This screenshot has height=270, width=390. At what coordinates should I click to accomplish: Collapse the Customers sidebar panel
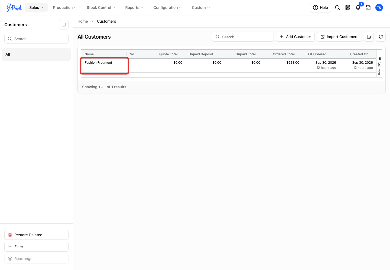tap(64, 25)
